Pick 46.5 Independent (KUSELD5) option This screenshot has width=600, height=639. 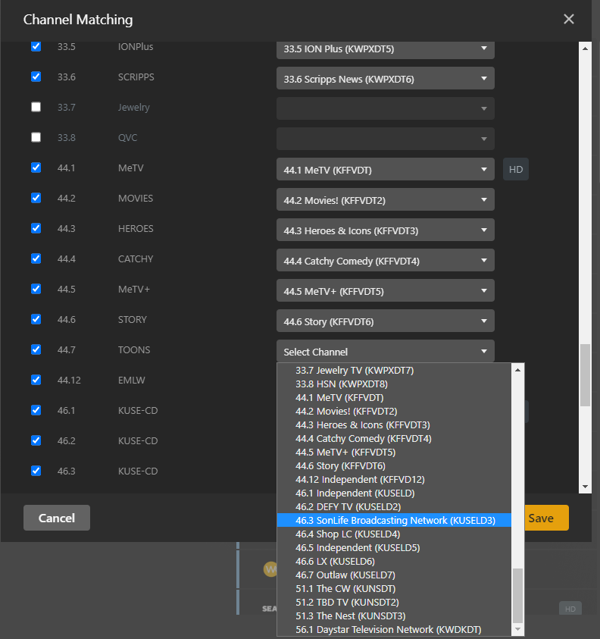[394, 548]
